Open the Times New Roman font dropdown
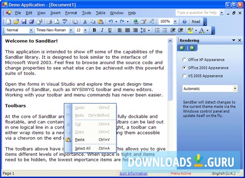The image size is (245, 178). coord(71,30)
